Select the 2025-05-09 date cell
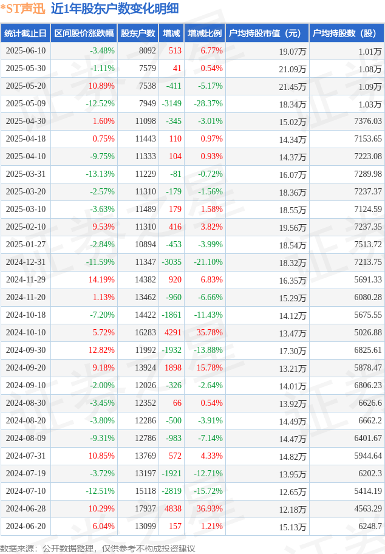 pos(26,103)
